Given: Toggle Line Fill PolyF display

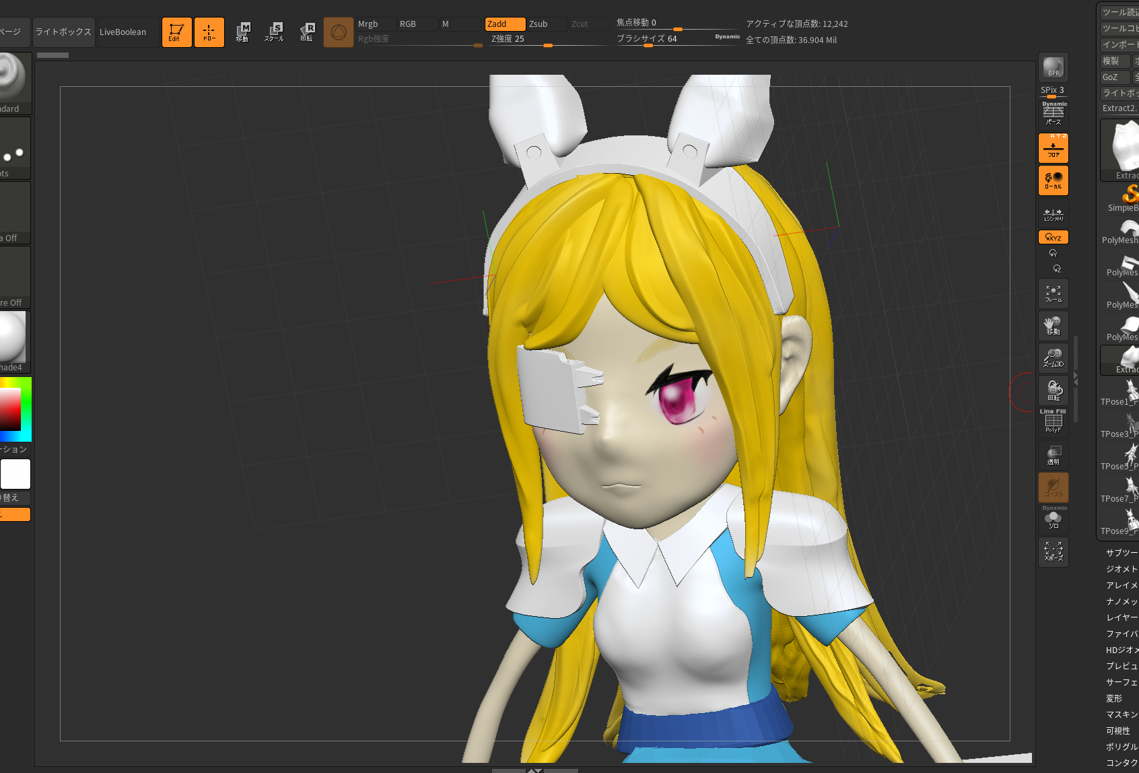Looking at the screenshot, I should (x=1053, y=421).
